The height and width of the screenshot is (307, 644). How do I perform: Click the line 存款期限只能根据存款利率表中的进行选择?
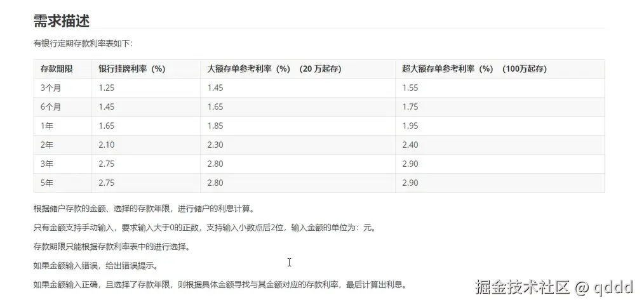point(112,247)
